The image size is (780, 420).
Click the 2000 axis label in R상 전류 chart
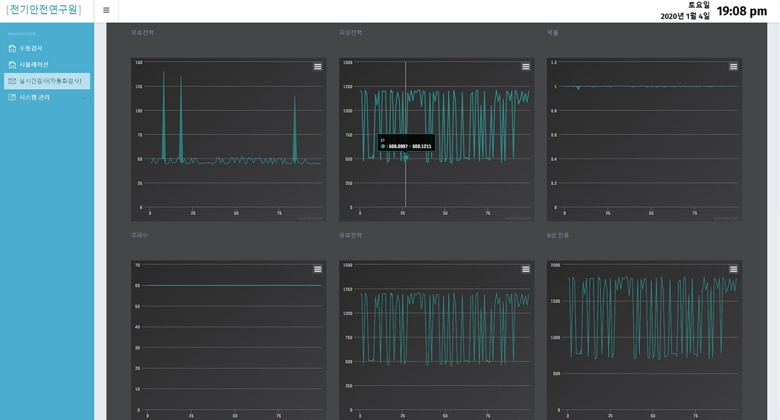[554, 265]
